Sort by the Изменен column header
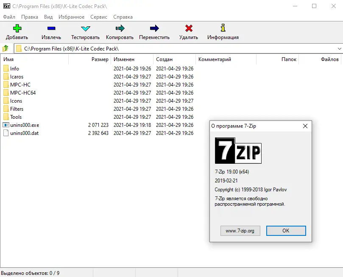Image resolution: width=343 pixels, height=277 pixels. [x=132, y=59]
